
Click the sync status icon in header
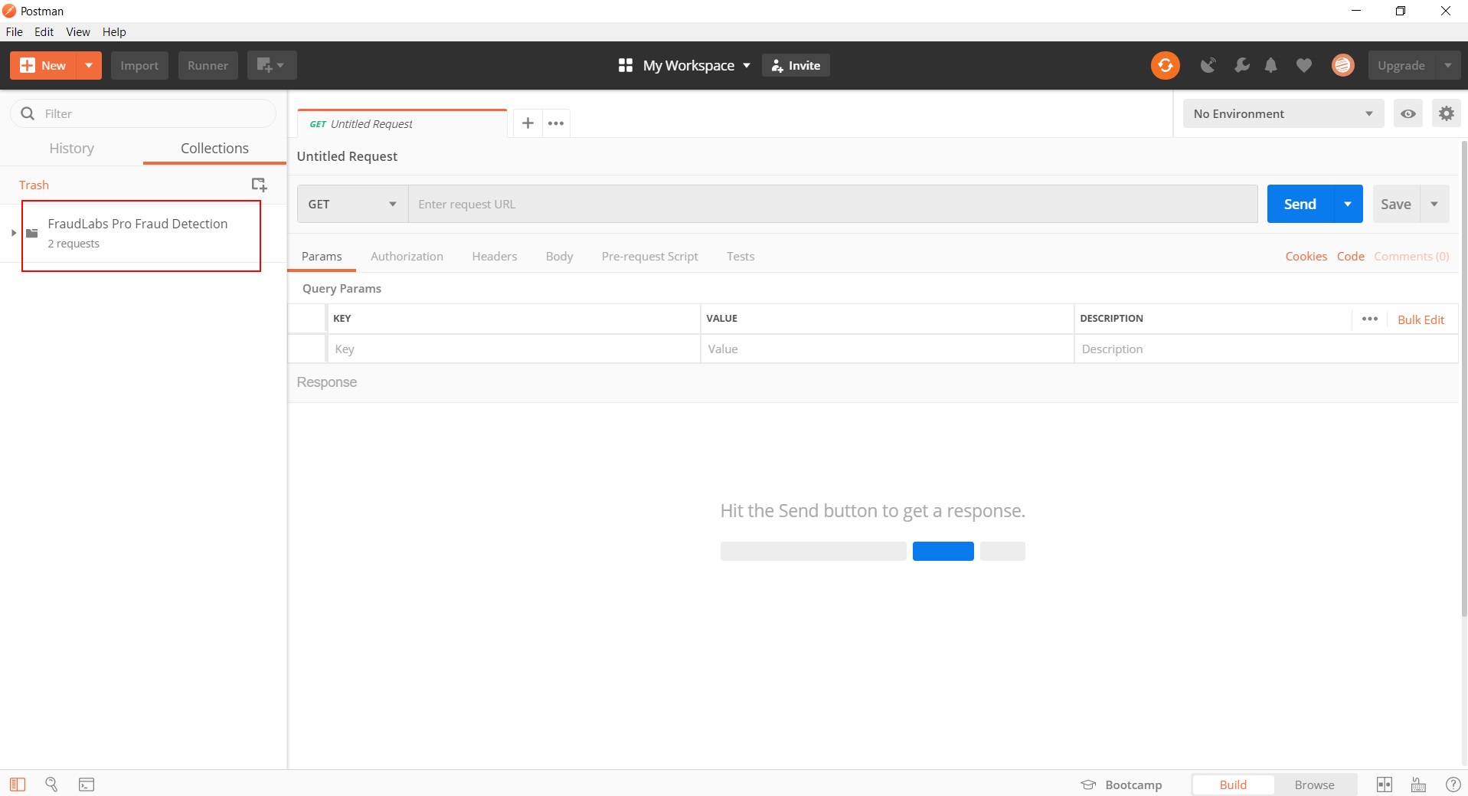tap(1165, 65)
